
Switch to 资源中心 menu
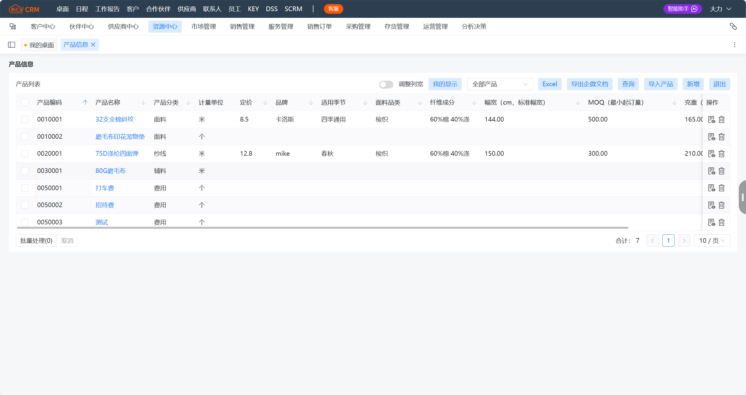[x=165, y=27]
